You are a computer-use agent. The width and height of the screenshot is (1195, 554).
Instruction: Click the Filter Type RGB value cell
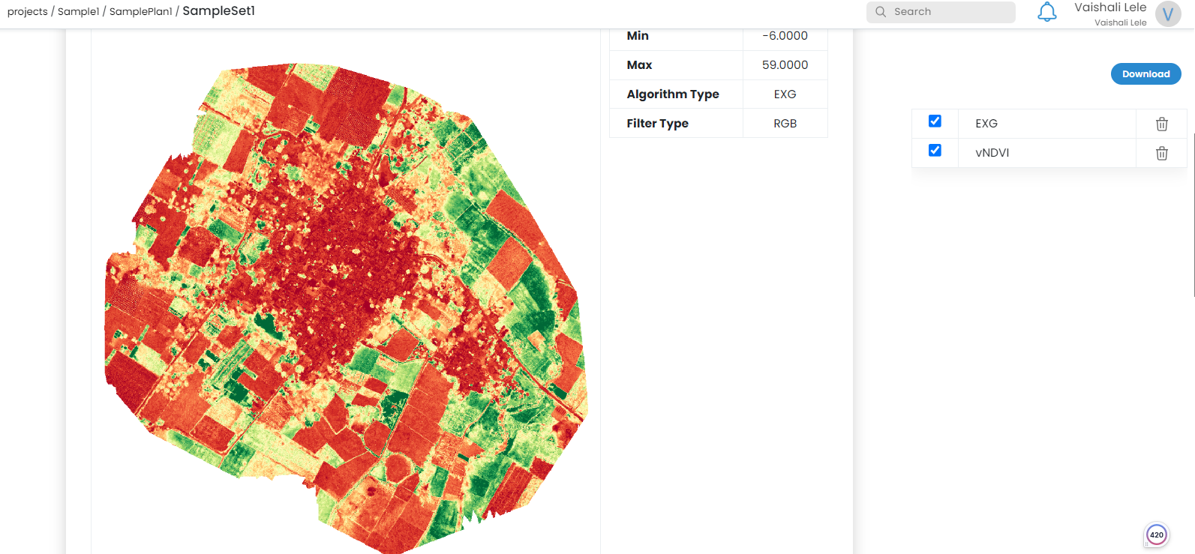click(785, 124)
